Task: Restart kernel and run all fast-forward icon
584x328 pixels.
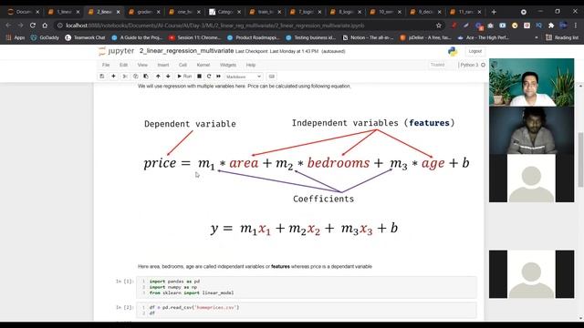Action: click(x=219, y=77)
